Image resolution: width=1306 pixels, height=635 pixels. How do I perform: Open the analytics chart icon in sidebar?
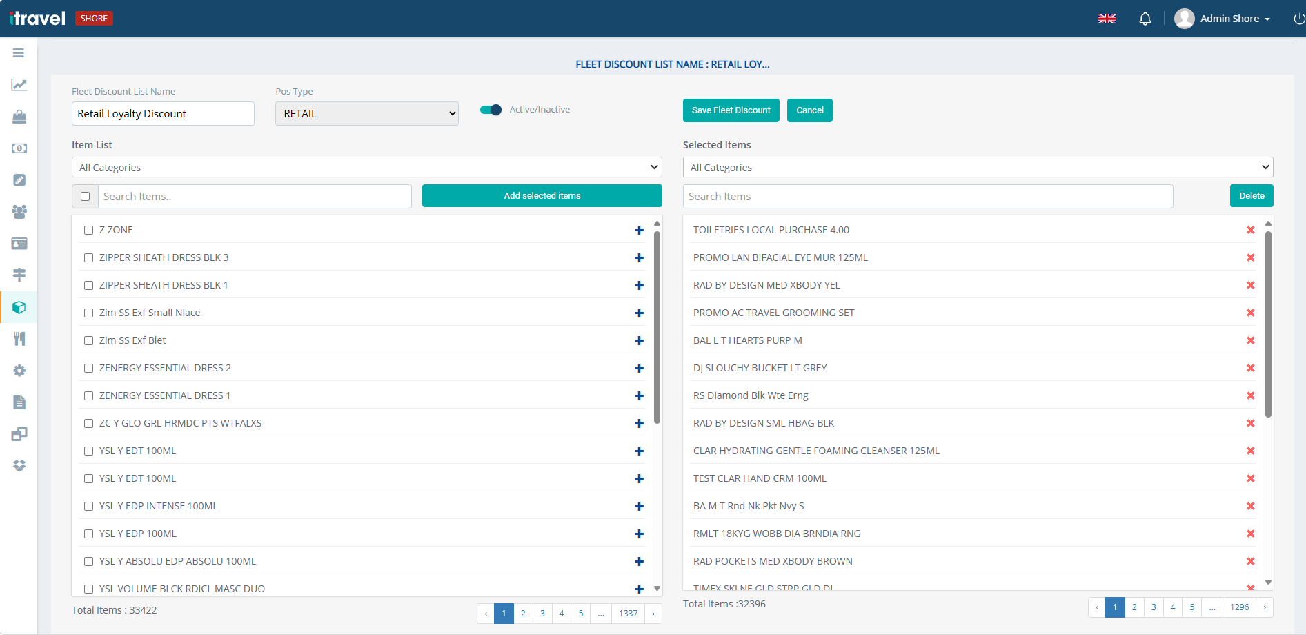point(19,85)
